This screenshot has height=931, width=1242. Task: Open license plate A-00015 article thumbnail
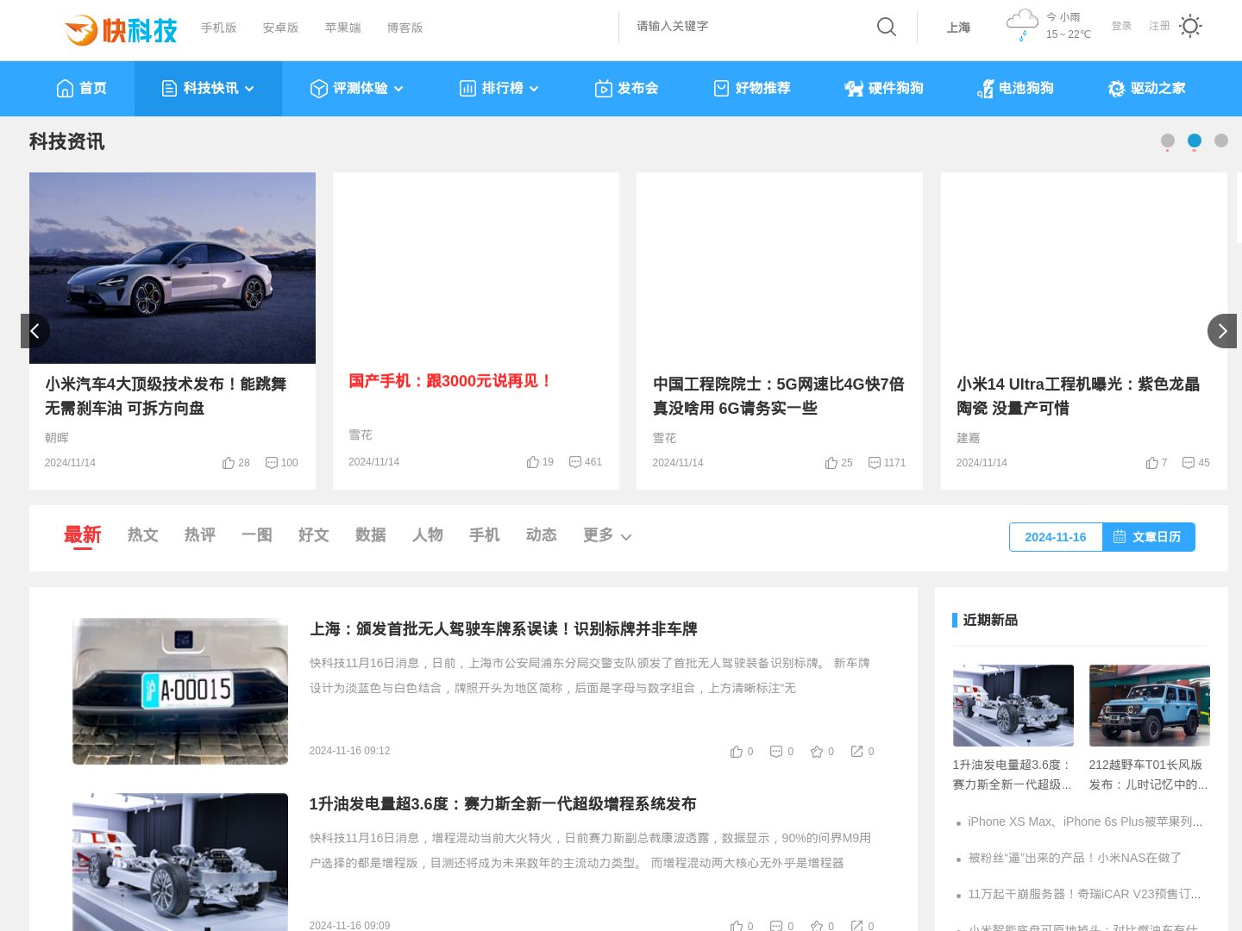pos(180,691)
